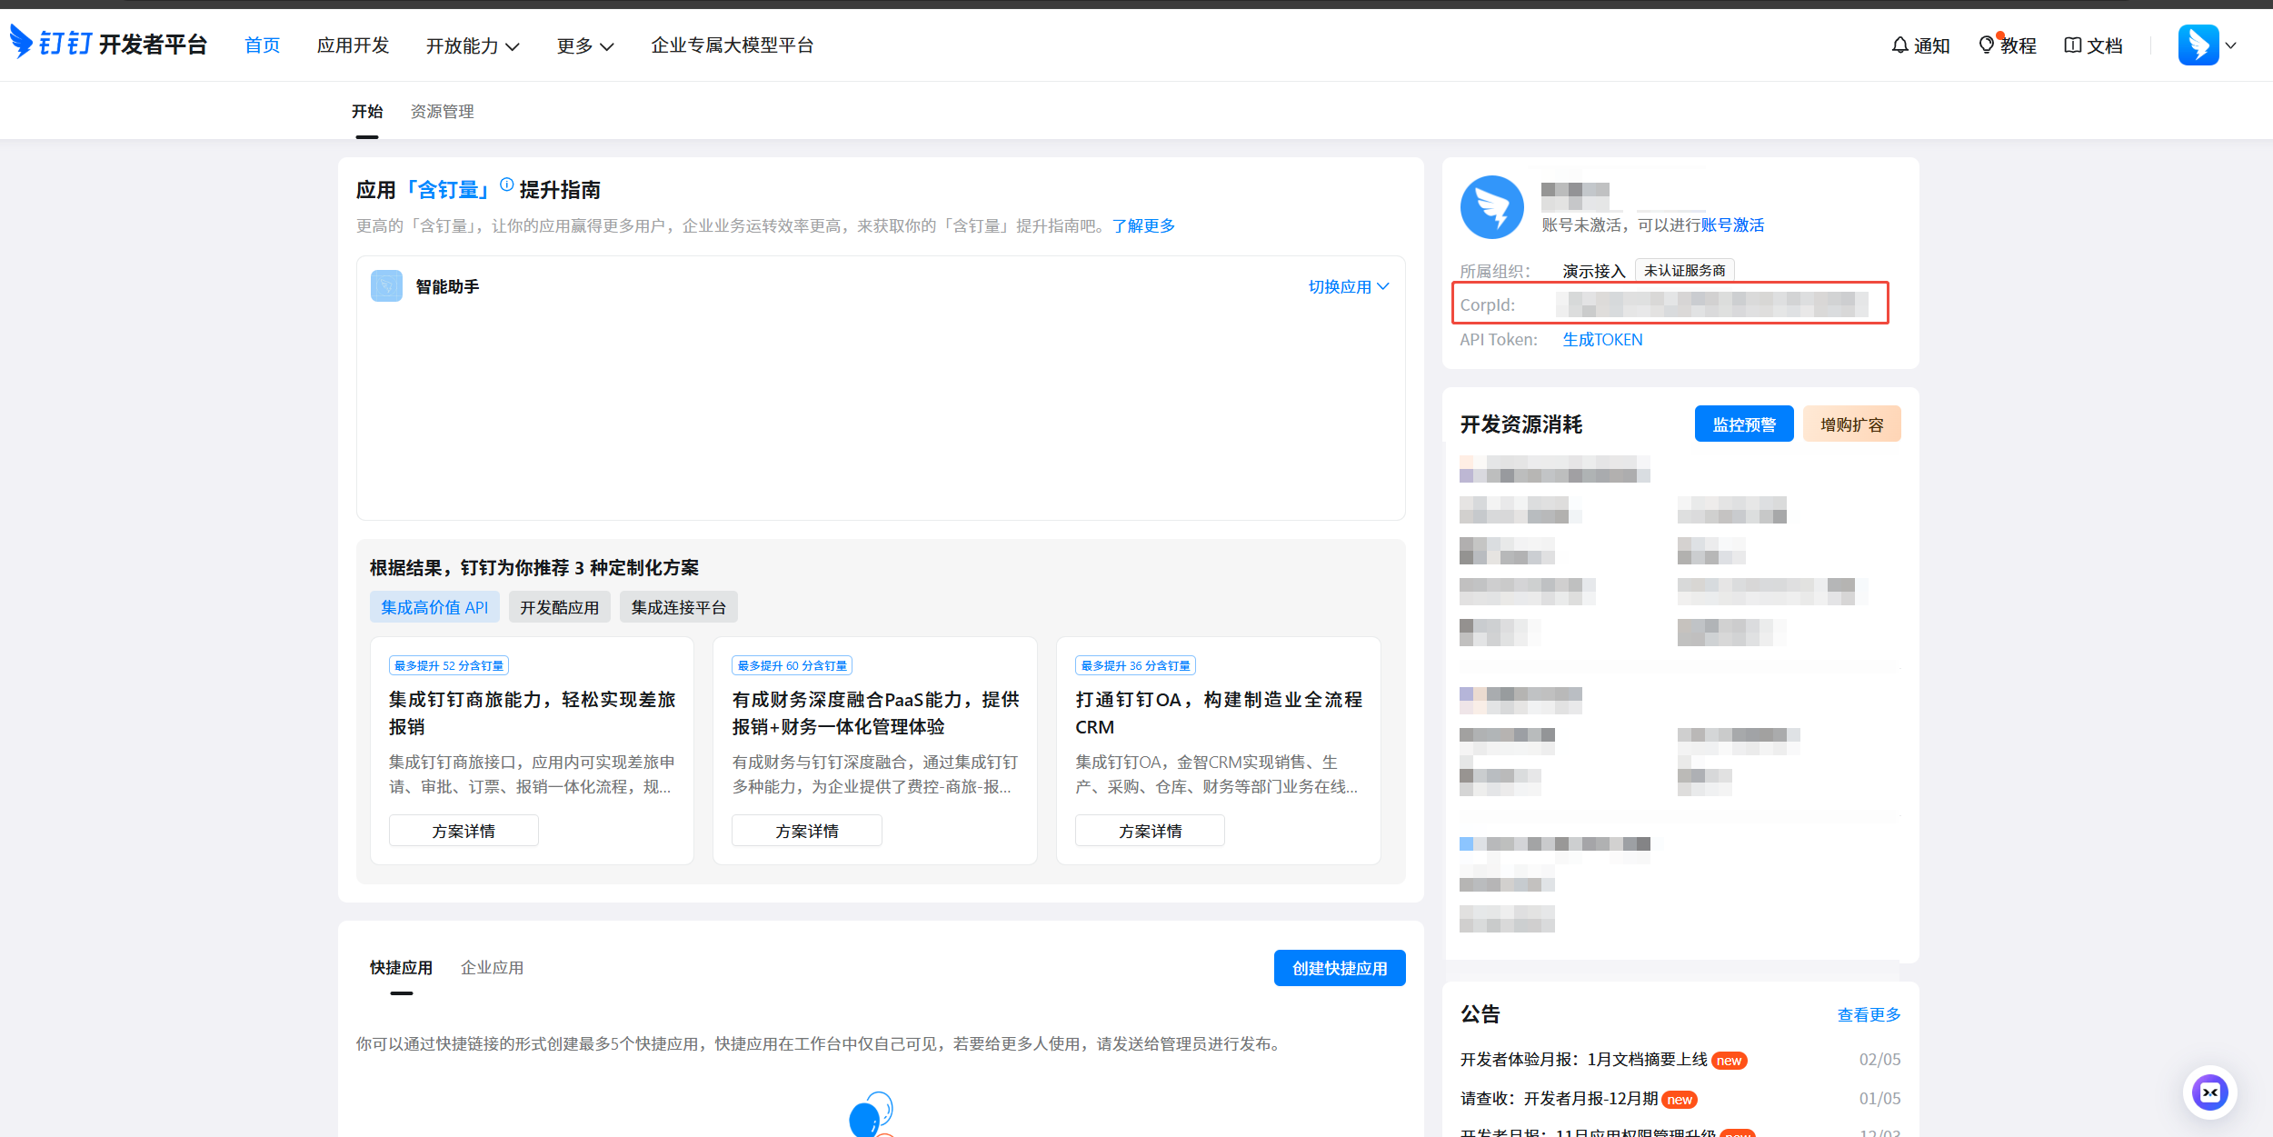Expand the 更多 navigation dropdown
2273x1137 pixels.
coord(585,45)
